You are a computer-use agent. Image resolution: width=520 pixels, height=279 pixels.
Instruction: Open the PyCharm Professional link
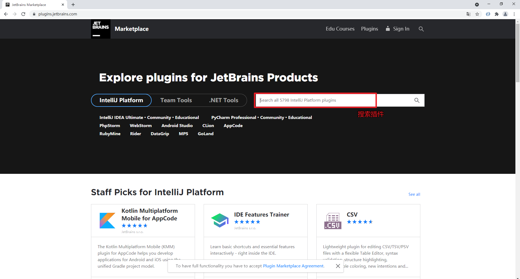click(x=234, y=118)
